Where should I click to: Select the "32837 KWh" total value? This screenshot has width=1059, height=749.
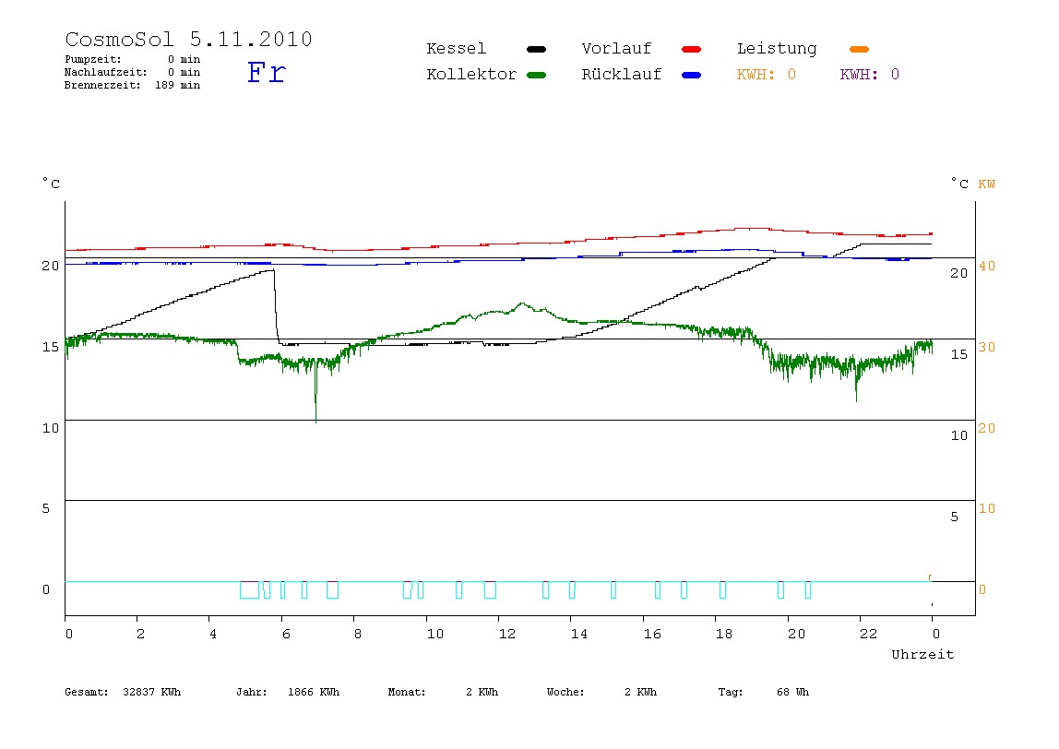(x=152, y=692)
